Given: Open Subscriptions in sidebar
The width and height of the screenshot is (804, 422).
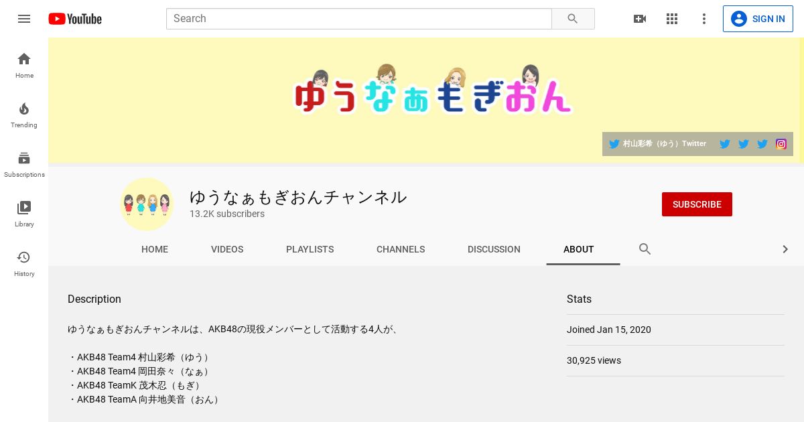Looking at the screenshot, I should [24, 165].
